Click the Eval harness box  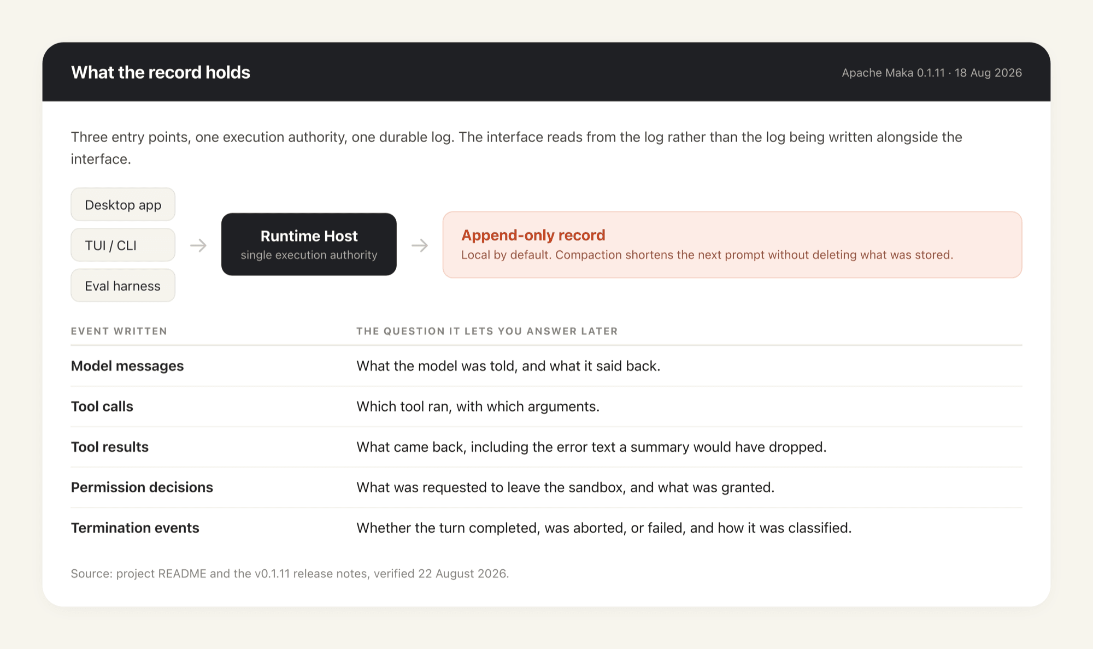(x=123, y=286)
